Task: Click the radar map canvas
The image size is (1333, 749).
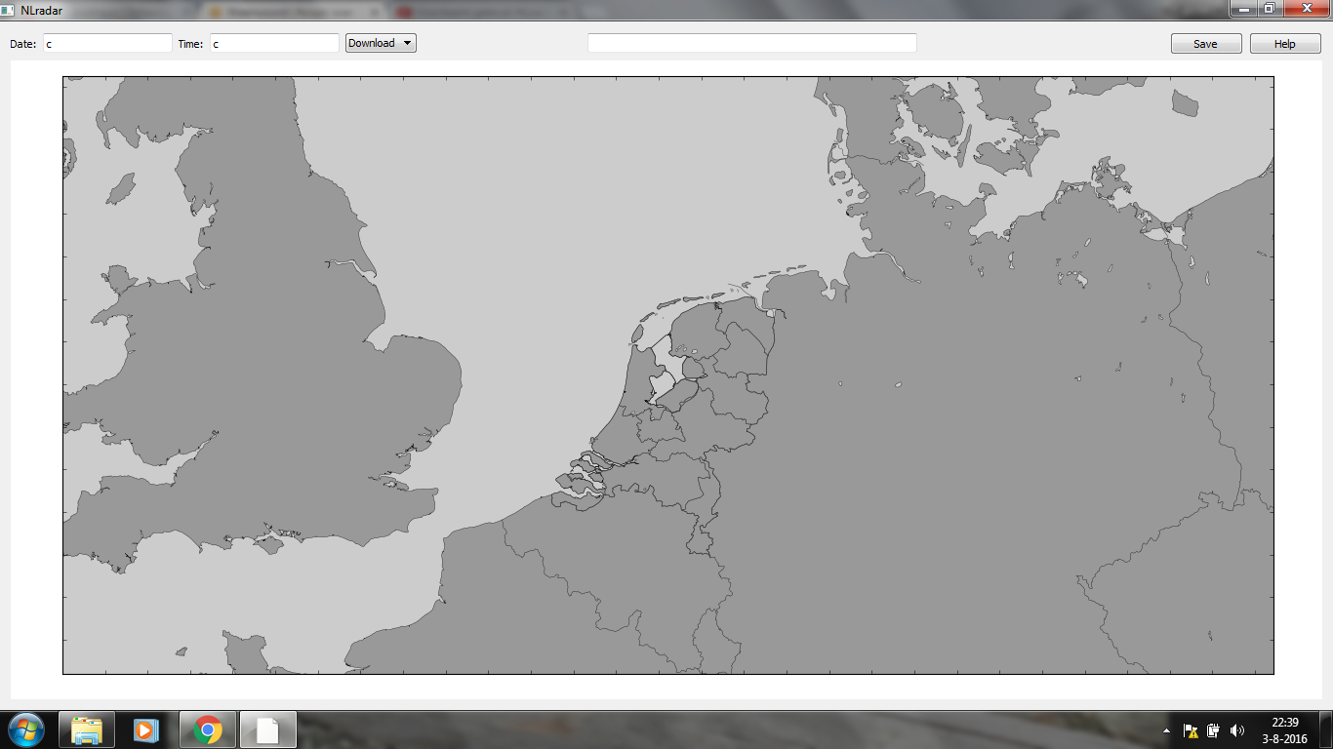Action: (668, 375)
